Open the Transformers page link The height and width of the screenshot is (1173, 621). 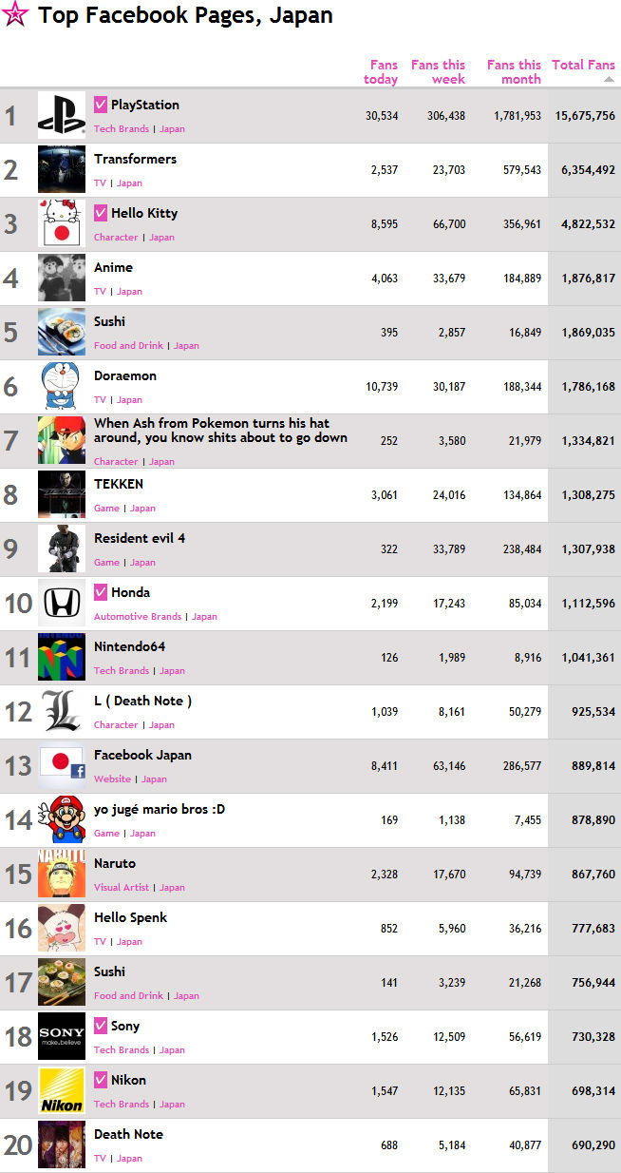point(135,159)
